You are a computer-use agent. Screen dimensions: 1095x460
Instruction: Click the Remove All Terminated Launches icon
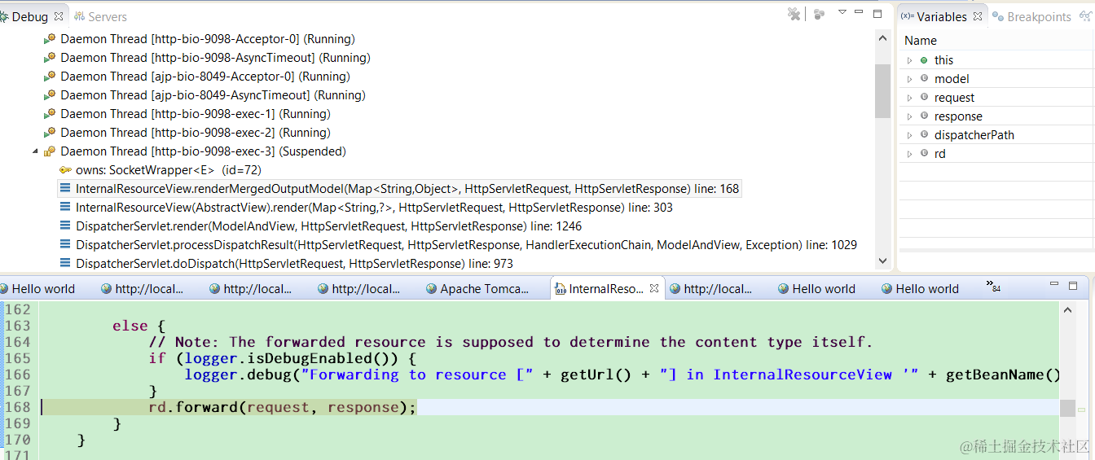(794, 14)
